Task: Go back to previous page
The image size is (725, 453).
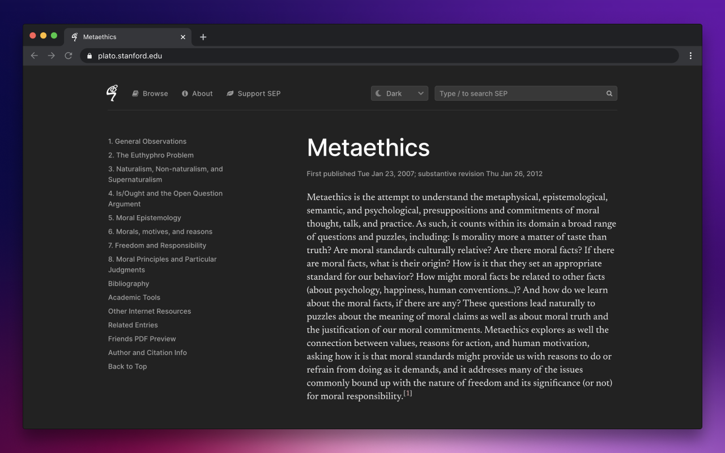Action: [x=35, y=55]
